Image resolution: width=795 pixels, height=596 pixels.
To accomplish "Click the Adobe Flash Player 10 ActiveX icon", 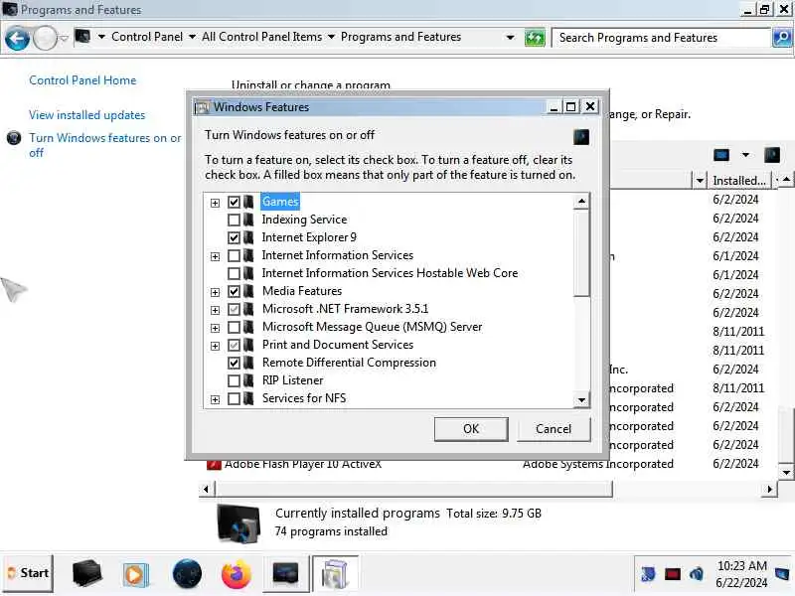I will [214, 464].
